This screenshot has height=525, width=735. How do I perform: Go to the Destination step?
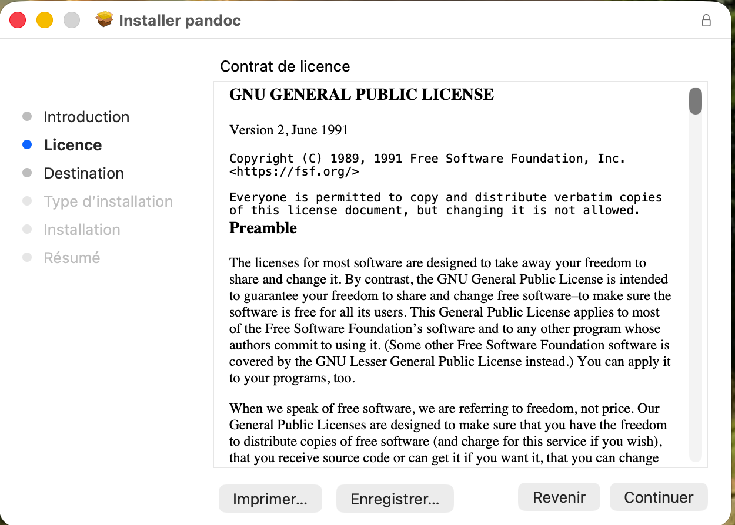point(83,173)
